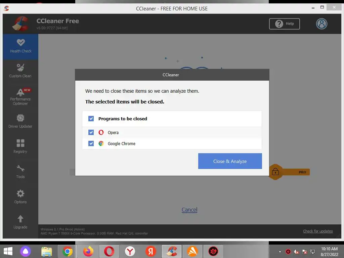Click the Programs to be closed heading
344x258 pixels.
point(123,119)
